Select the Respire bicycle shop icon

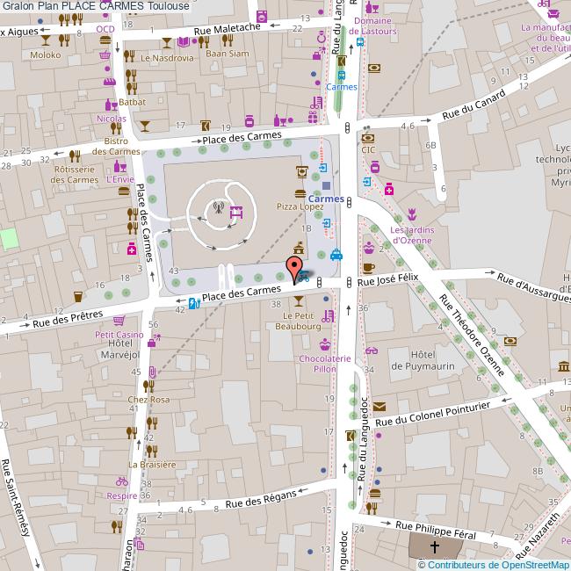[122, 481]
